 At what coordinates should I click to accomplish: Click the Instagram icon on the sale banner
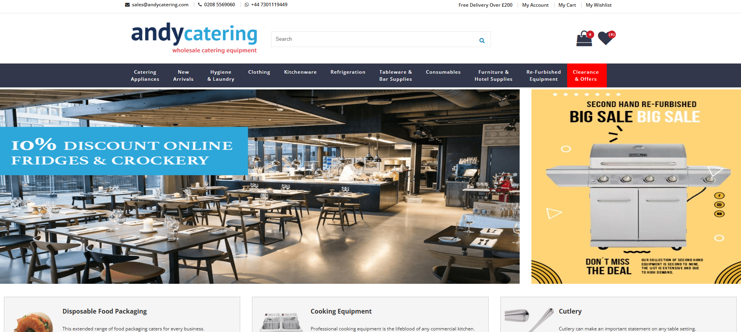719,205
